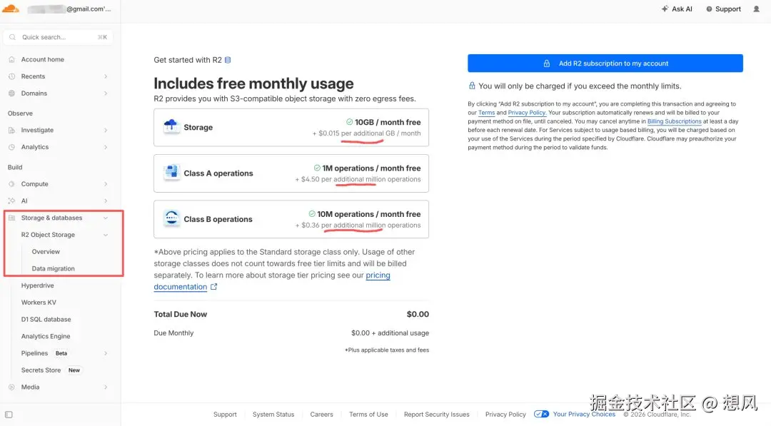Image resolution: width=771 pixels, height=426 pixels.
Task: Open the account name switcher
Action: pyautogui.click(x=69, y=9)
